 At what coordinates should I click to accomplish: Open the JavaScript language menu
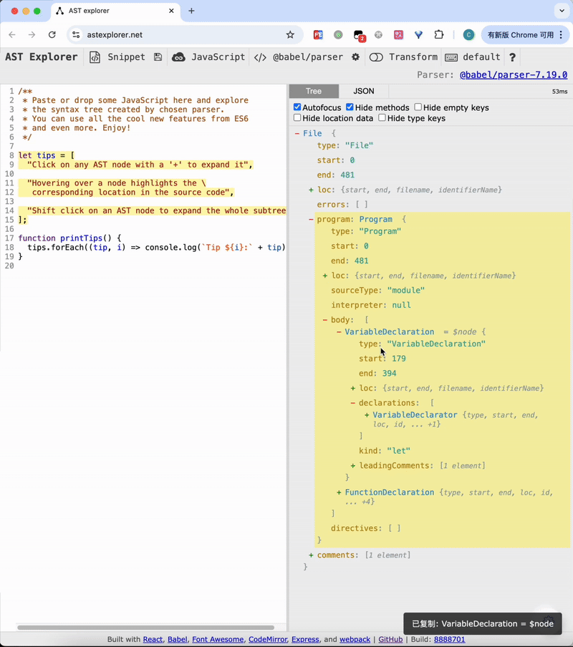(218, 57)
